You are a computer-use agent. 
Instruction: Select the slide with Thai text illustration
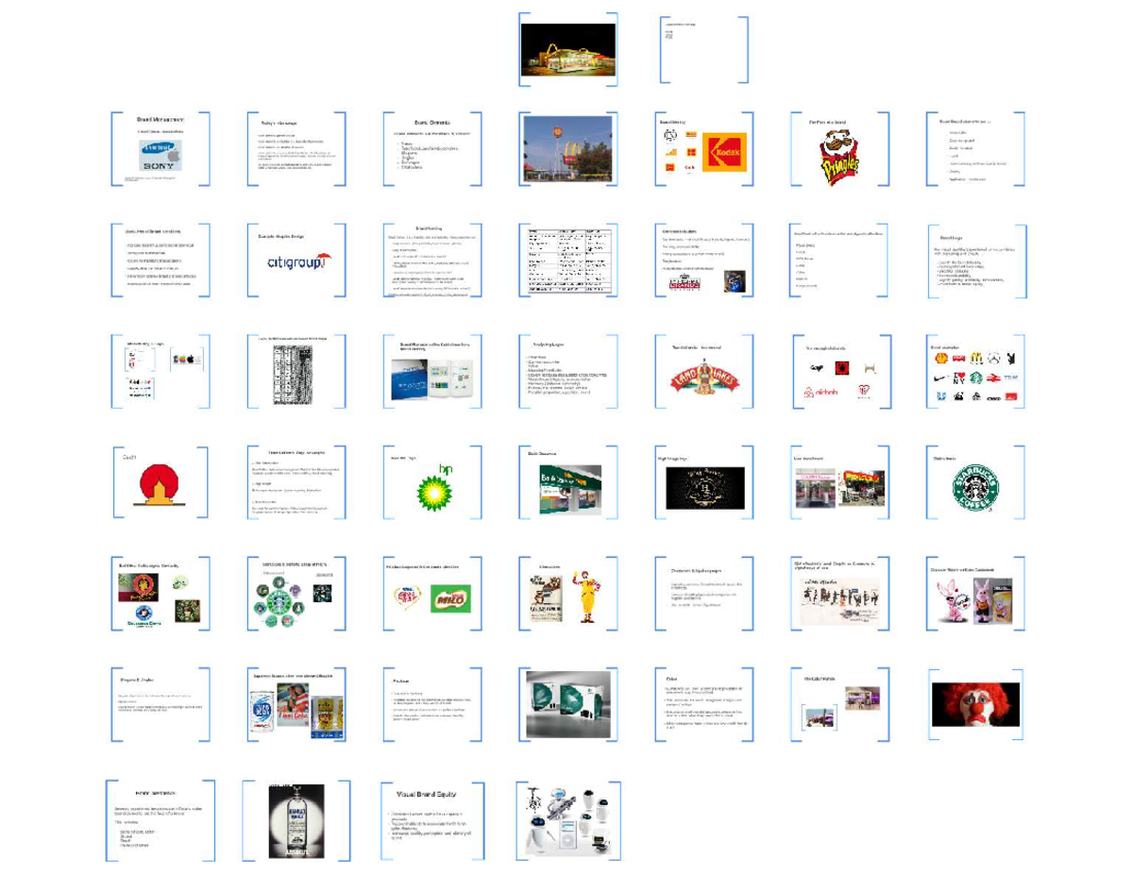tap(840, 595)
